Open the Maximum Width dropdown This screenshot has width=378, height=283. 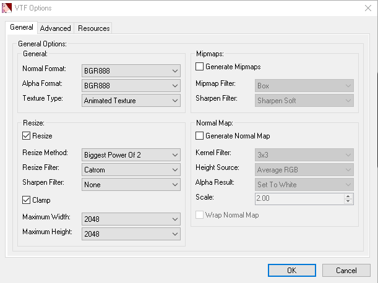131,219
